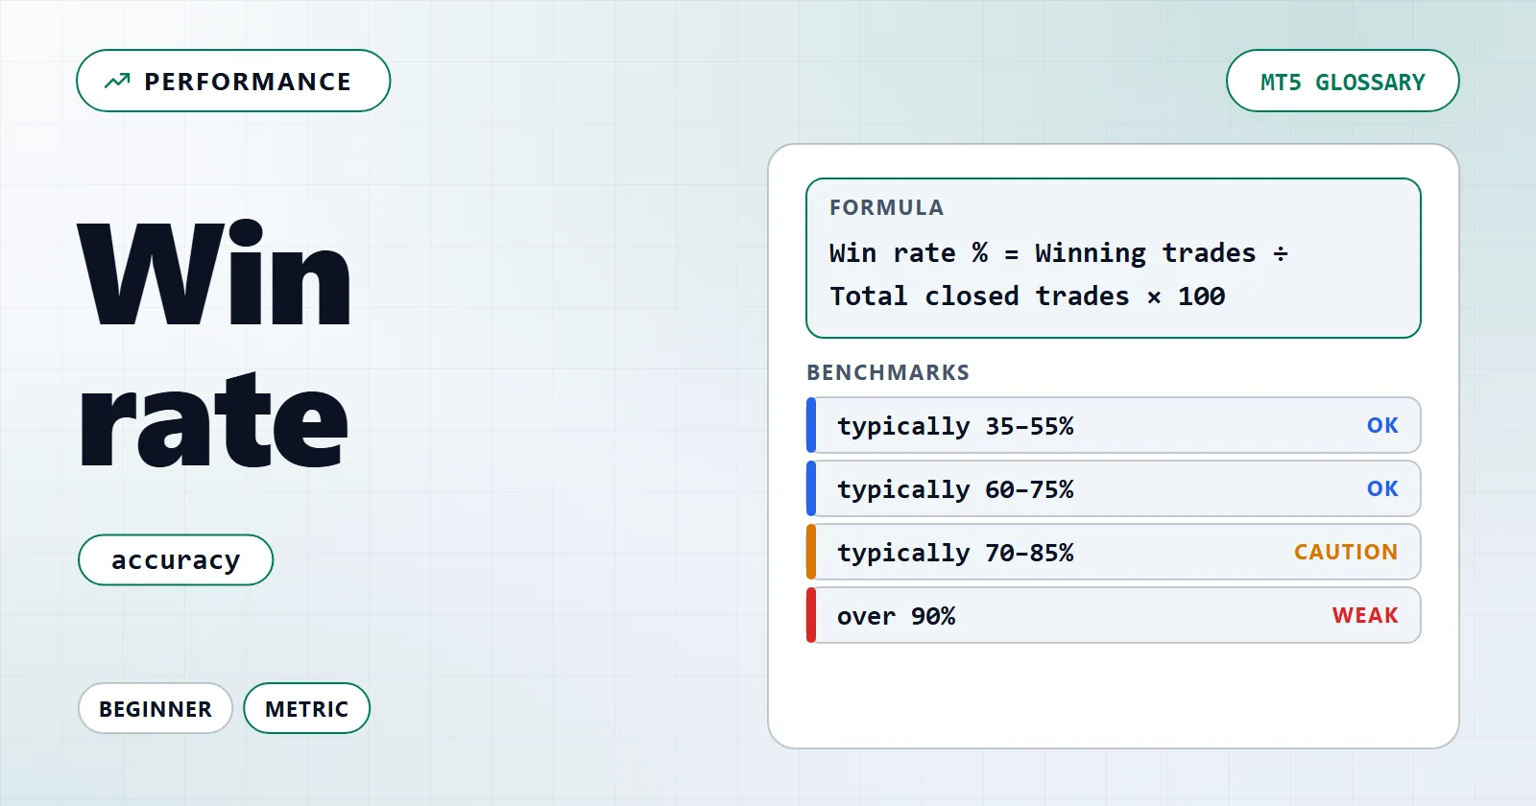The height and width of the screenshot is (806, 1536).
Task: Click the text 'Total closed trades × 100'
Action: click(1027, 296)
